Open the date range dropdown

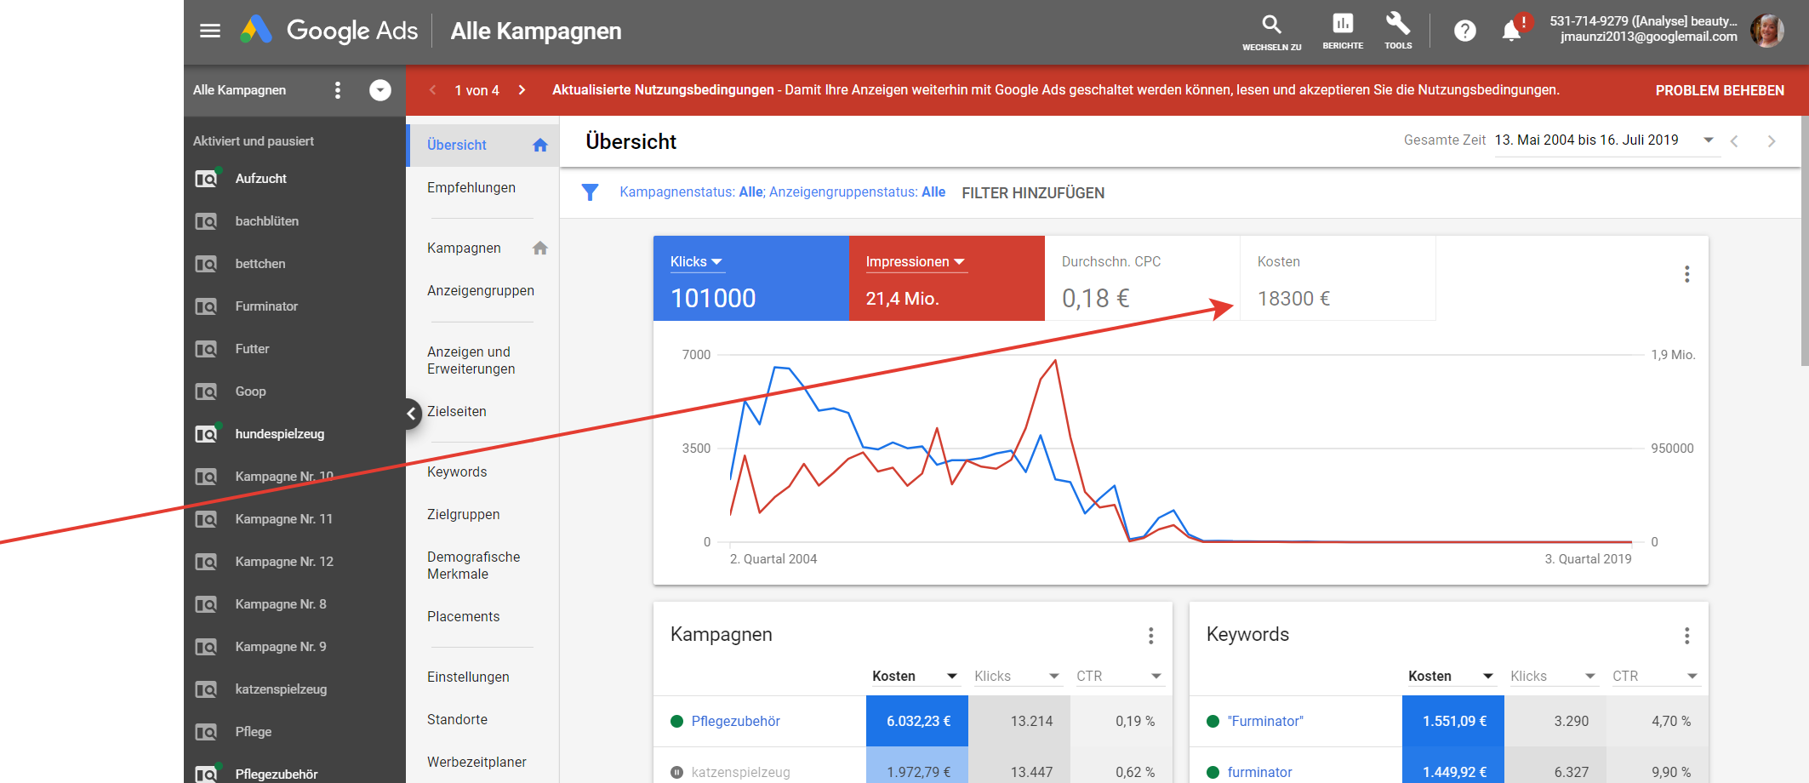coord(1708,140)
